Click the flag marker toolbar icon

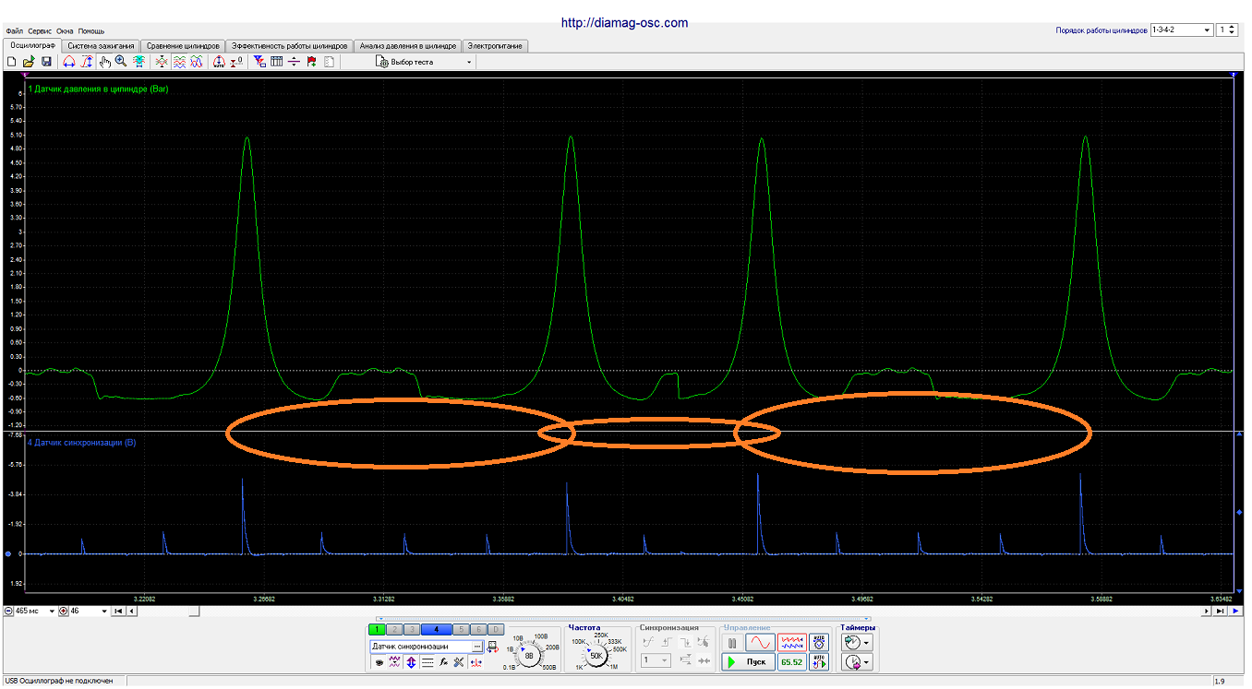point(311,62)
